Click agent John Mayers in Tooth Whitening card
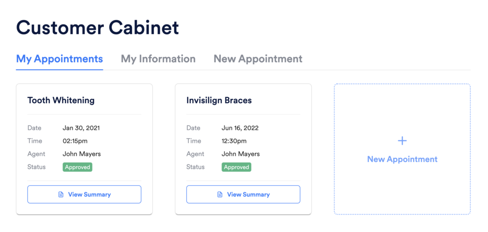This screenshot has width=488, height=232. [81, 154]
